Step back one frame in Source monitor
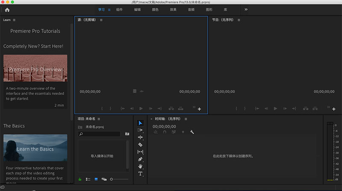 [x=132, y=108]
